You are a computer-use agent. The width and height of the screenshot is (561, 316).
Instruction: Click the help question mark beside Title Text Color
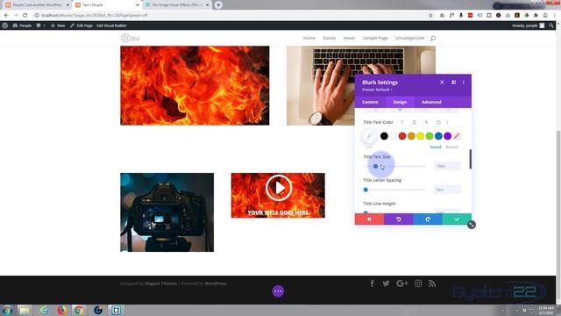(402, 123)
